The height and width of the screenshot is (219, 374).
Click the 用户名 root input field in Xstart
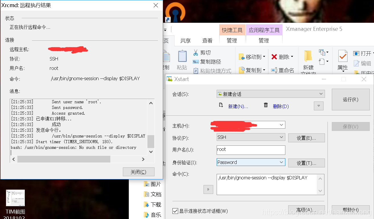251,150
